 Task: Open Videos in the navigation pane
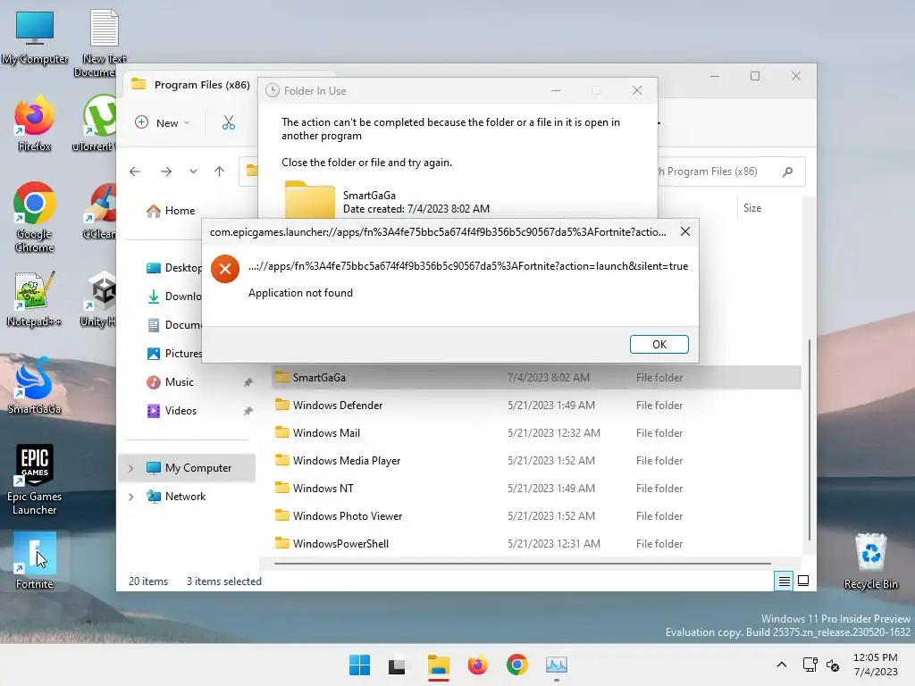tap(172, 411)
